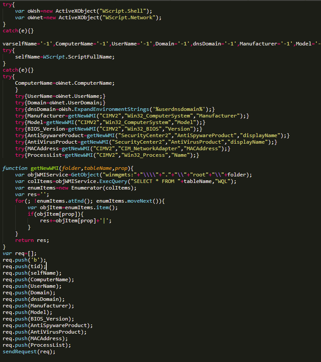Click the ExecQuery method call
Screen dimensions: 321x362
click(114, 182)
